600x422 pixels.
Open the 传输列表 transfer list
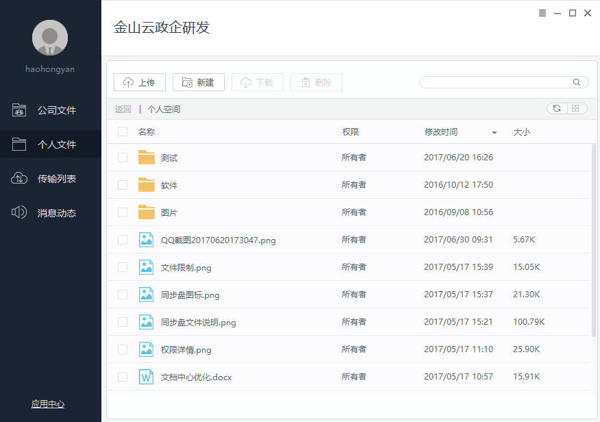[51, 178]
